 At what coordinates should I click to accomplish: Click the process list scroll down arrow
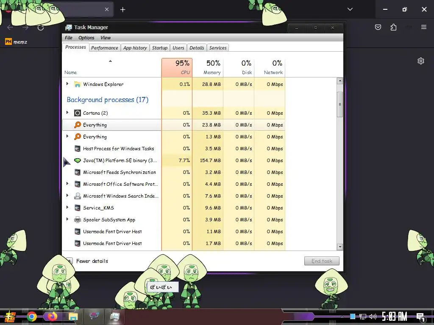(340, 247)
